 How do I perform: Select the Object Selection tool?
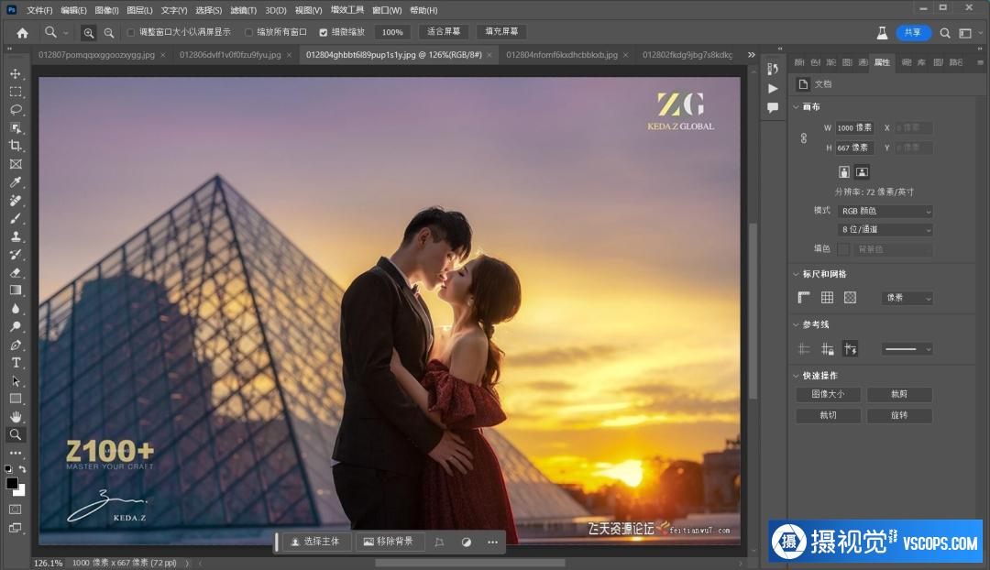tap(16, 128)
